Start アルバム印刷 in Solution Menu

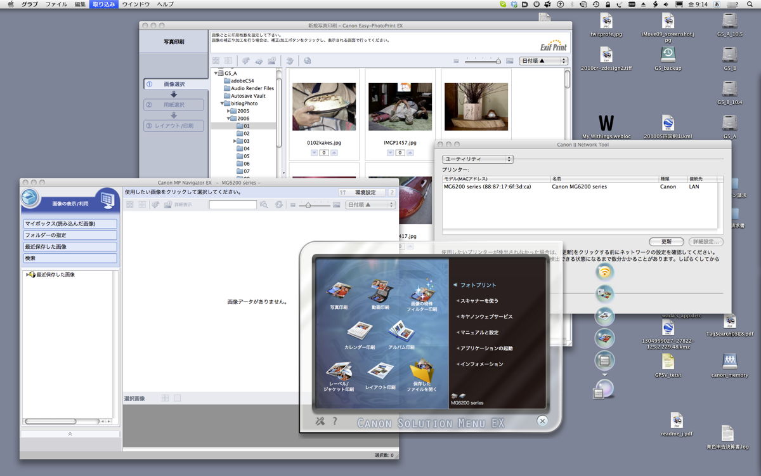pos(401,336)
